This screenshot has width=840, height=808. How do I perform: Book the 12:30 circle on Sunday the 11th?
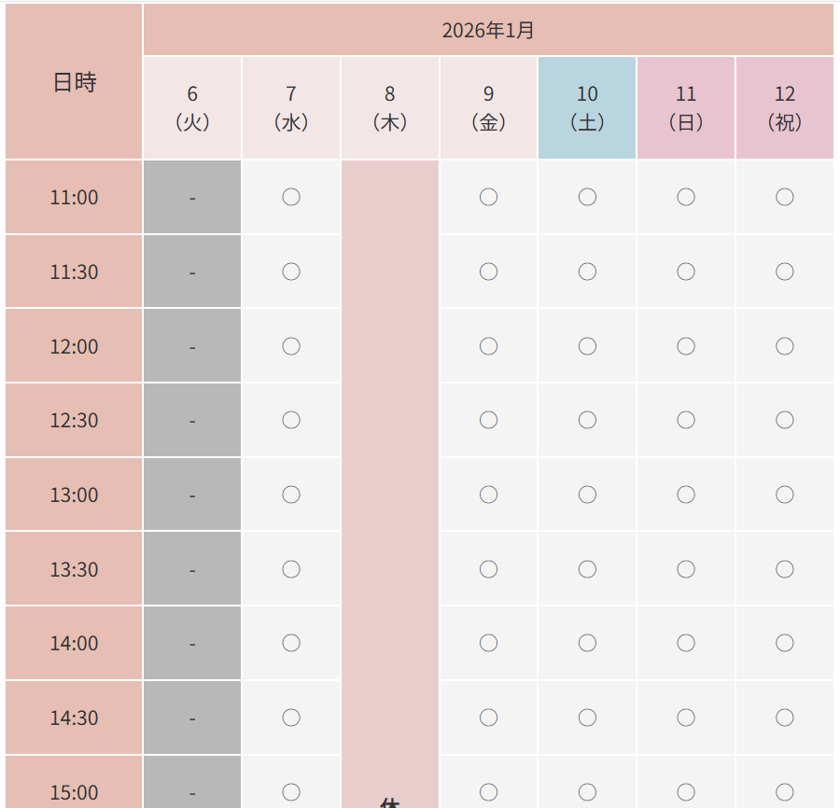click(686, 420)
